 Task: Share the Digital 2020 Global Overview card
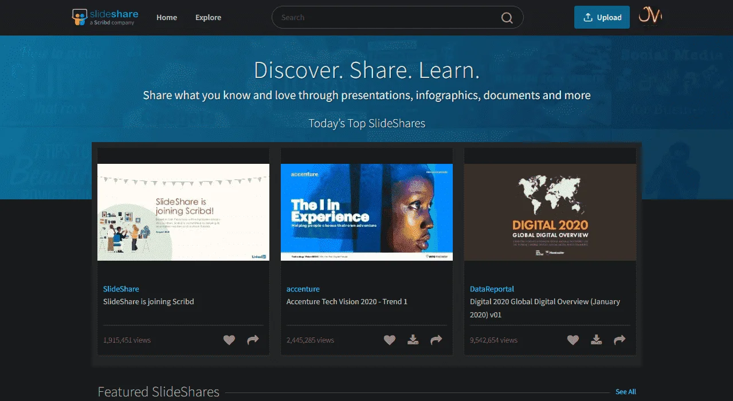point(620,340)
